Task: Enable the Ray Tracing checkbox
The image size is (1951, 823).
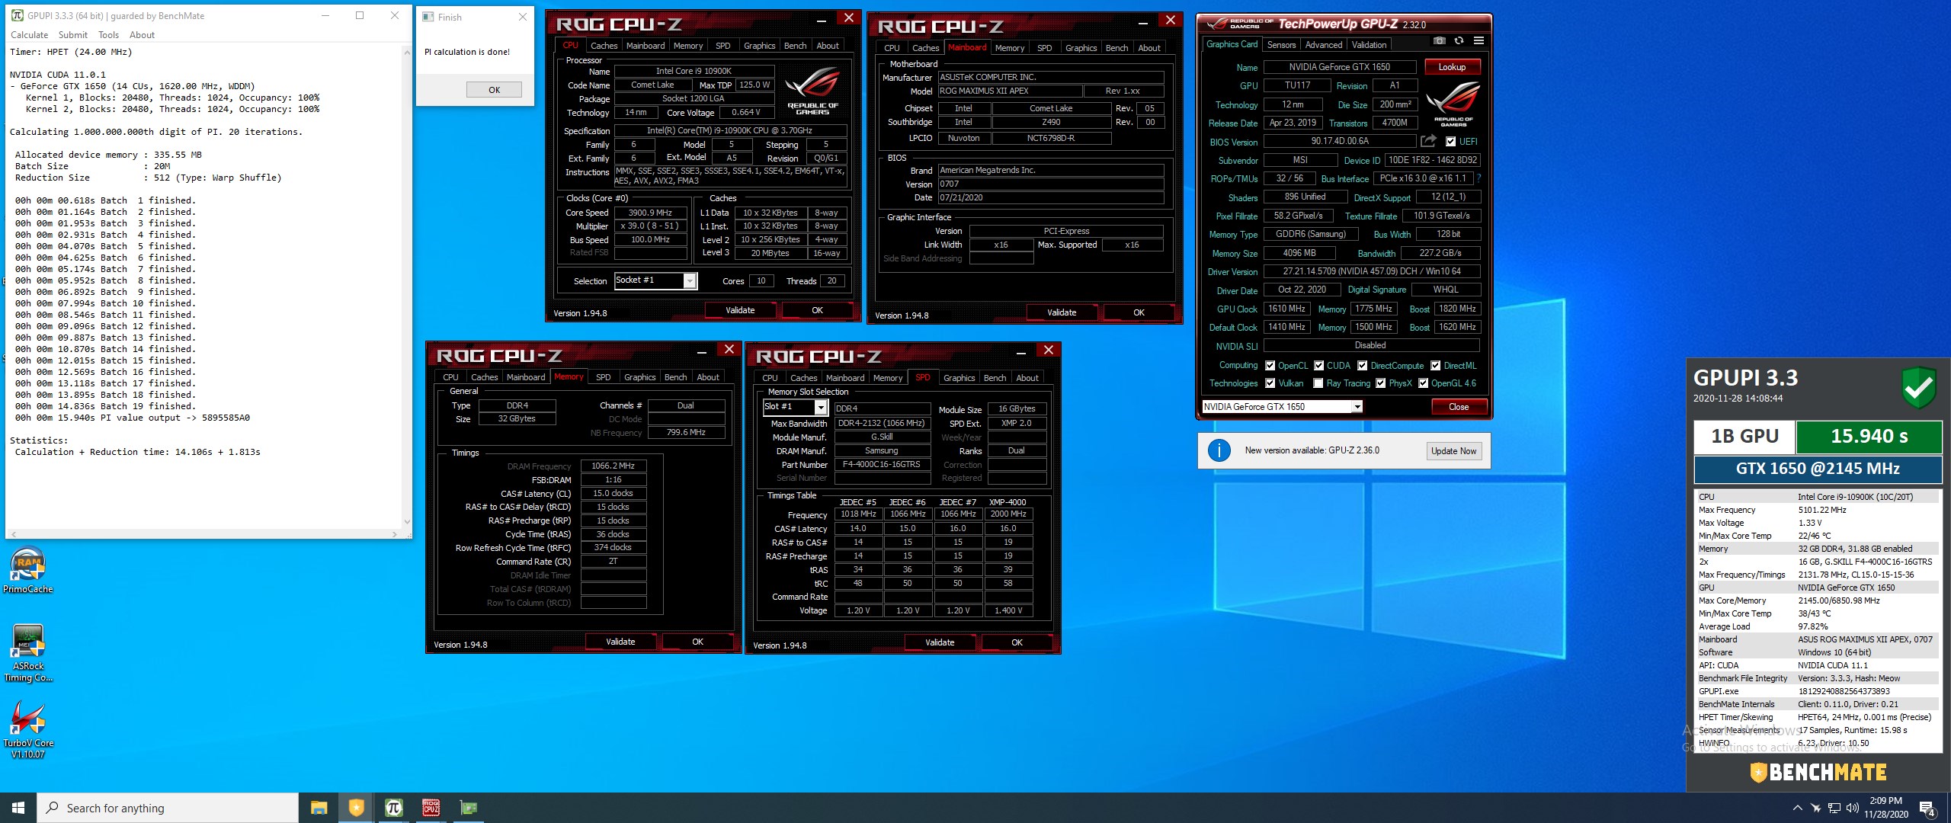Action: pos(1318,383)
